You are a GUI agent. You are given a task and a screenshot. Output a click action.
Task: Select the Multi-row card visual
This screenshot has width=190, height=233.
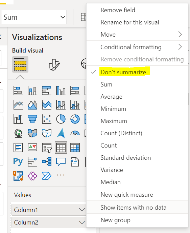pos(18,148)
